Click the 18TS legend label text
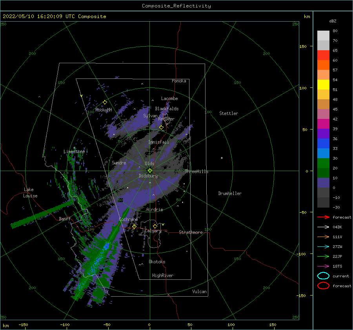Screen dimensions: 353x330 337,266
